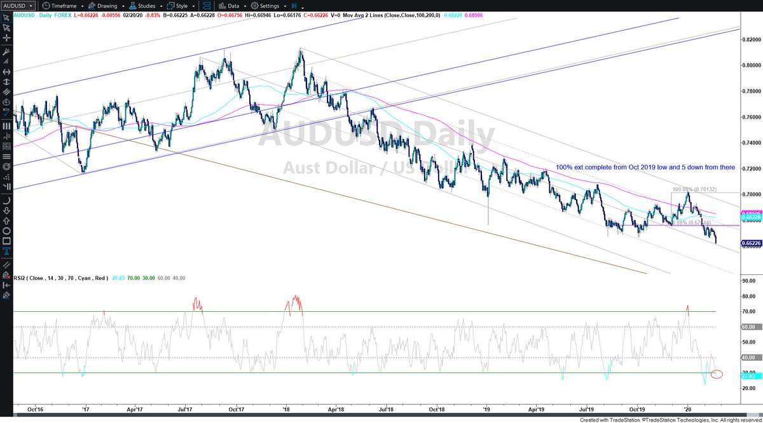
Task: Click the chart layout window icon
Action: pyautogui.click(x=206, y=5)
